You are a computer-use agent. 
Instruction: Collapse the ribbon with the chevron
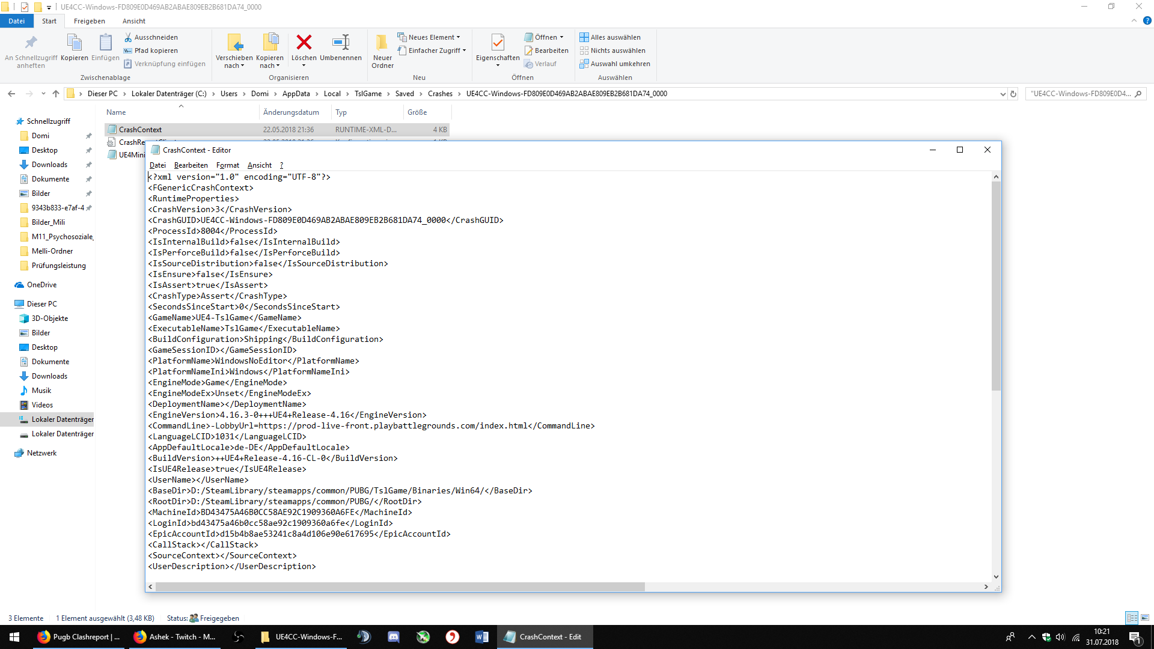(1134, 20)
